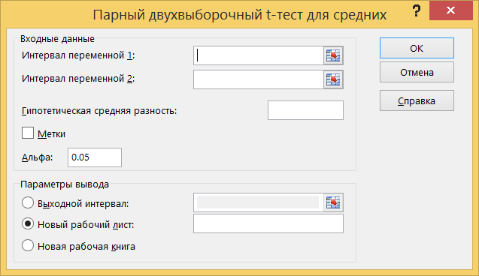Confirm with the OK button
Screen dimensions: 479x276
tap(417, 48)
